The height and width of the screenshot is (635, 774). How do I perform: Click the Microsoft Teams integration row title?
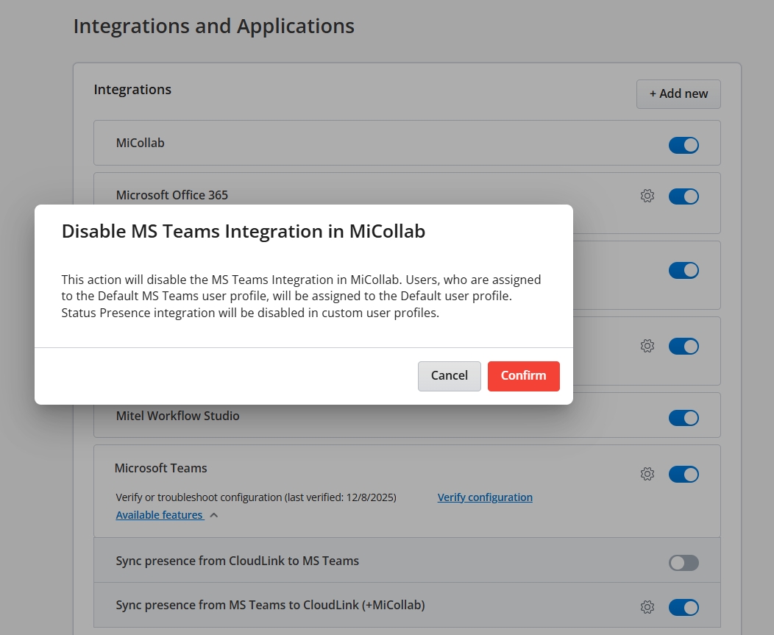[x=161, y=468]
